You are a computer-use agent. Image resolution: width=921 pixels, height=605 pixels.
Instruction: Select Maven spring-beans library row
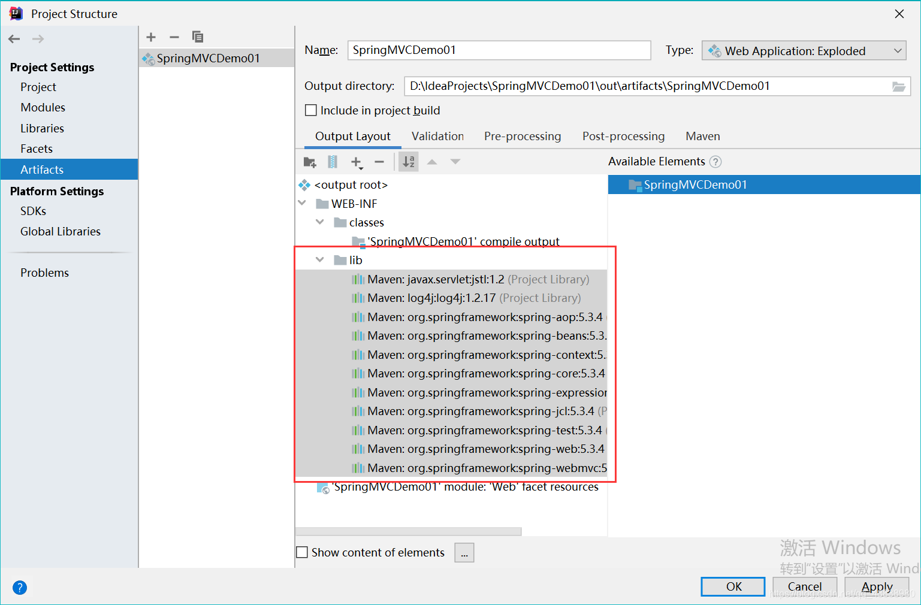(451, 335)
